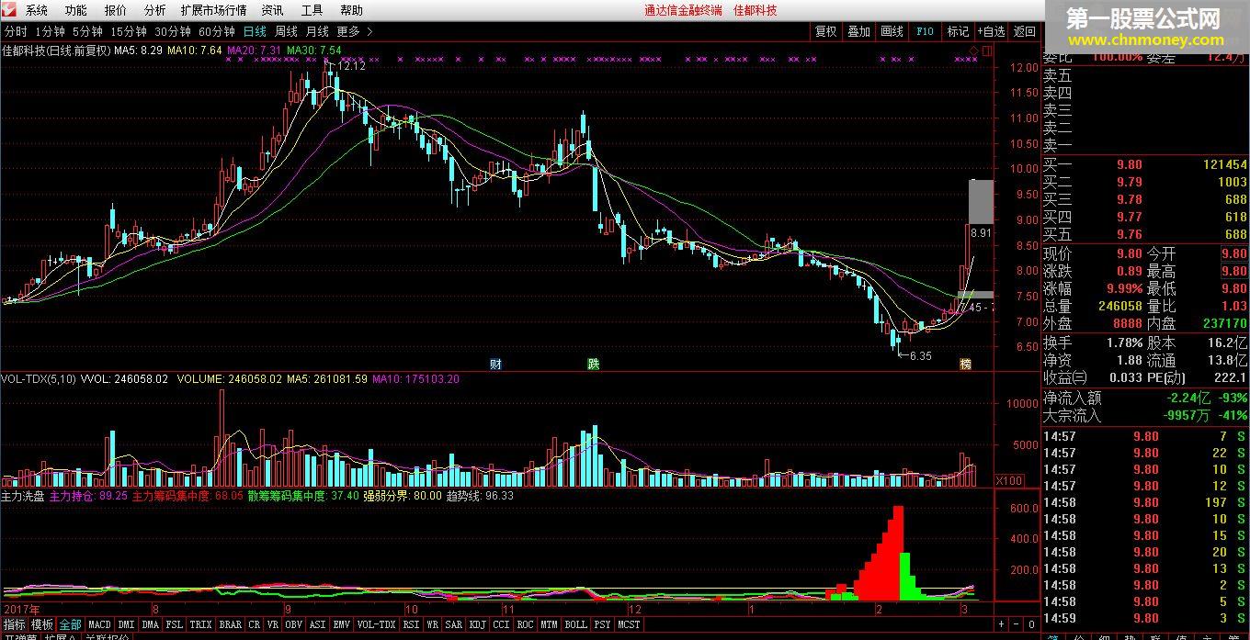Click the 叠加 overlay button
This screenshot has width=1250, height=640.
[859, 31]
